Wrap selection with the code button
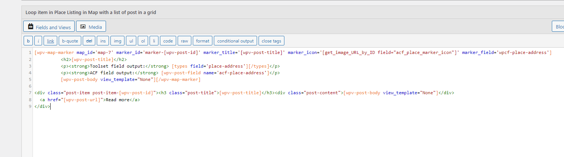This screenshot has height=157, width=564. click(168, 41)
